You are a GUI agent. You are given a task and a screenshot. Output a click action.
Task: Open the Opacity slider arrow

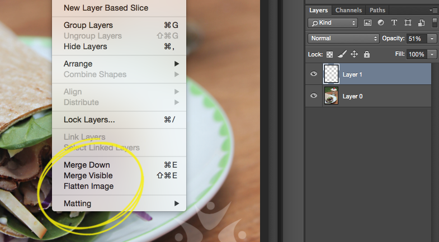[432, 39]
